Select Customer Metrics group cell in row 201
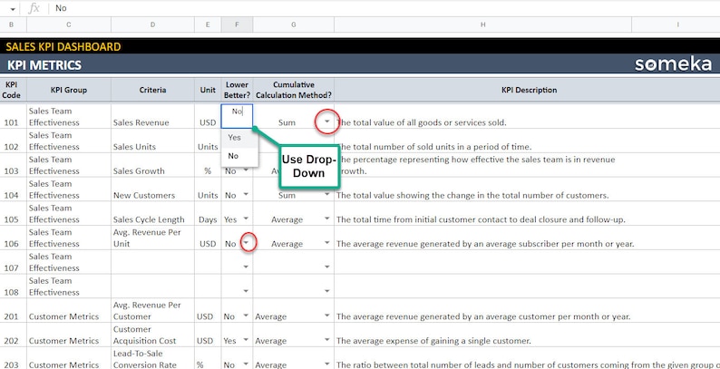The width and height of the screenshot is (720, 369). [x=68, y=311]
